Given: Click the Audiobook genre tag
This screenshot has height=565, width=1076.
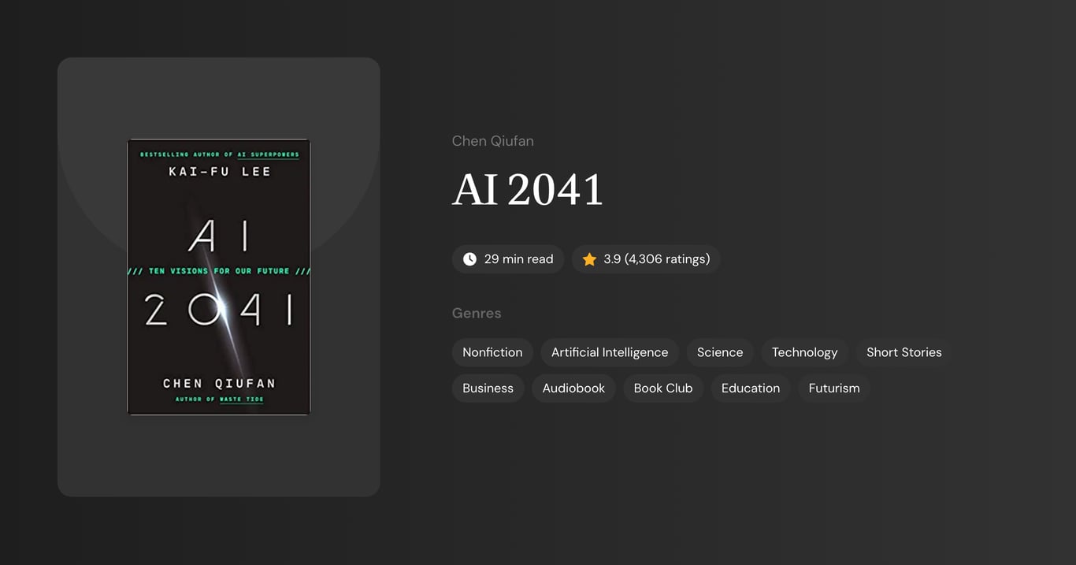Looking at the screenshot, I should (573, 388).
